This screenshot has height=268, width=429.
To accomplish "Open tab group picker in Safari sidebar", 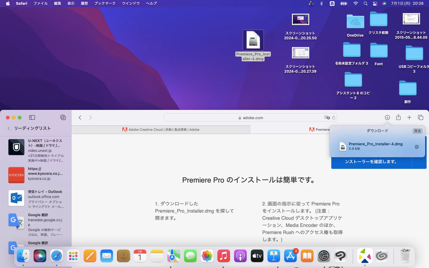I will point(63,118).
